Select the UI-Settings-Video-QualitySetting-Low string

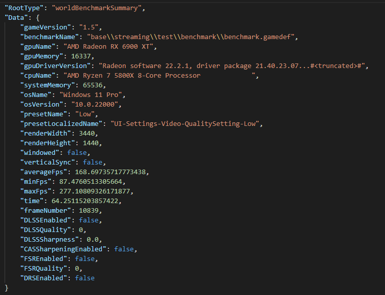(185, 123)
